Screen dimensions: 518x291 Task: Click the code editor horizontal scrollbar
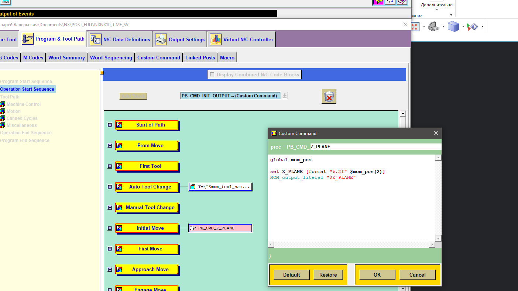(x=351, y=245)
